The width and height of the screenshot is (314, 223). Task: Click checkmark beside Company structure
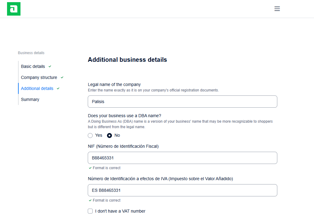pyautogui.click(x=62, y=77)
